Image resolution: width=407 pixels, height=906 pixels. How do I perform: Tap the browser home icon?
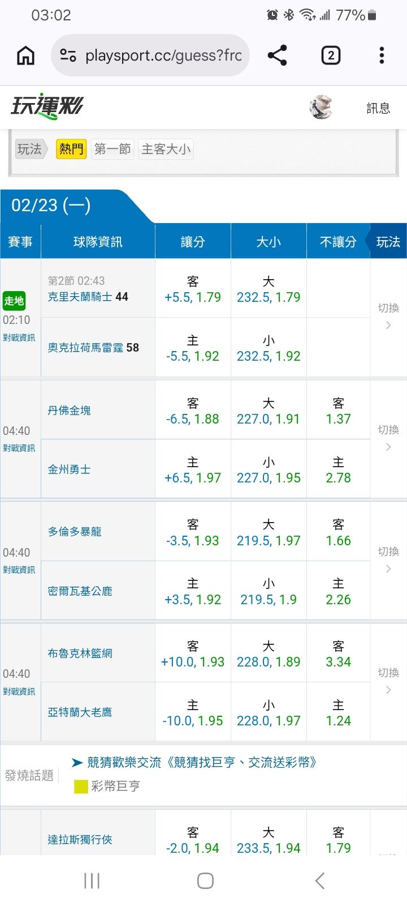coord(26,55)
